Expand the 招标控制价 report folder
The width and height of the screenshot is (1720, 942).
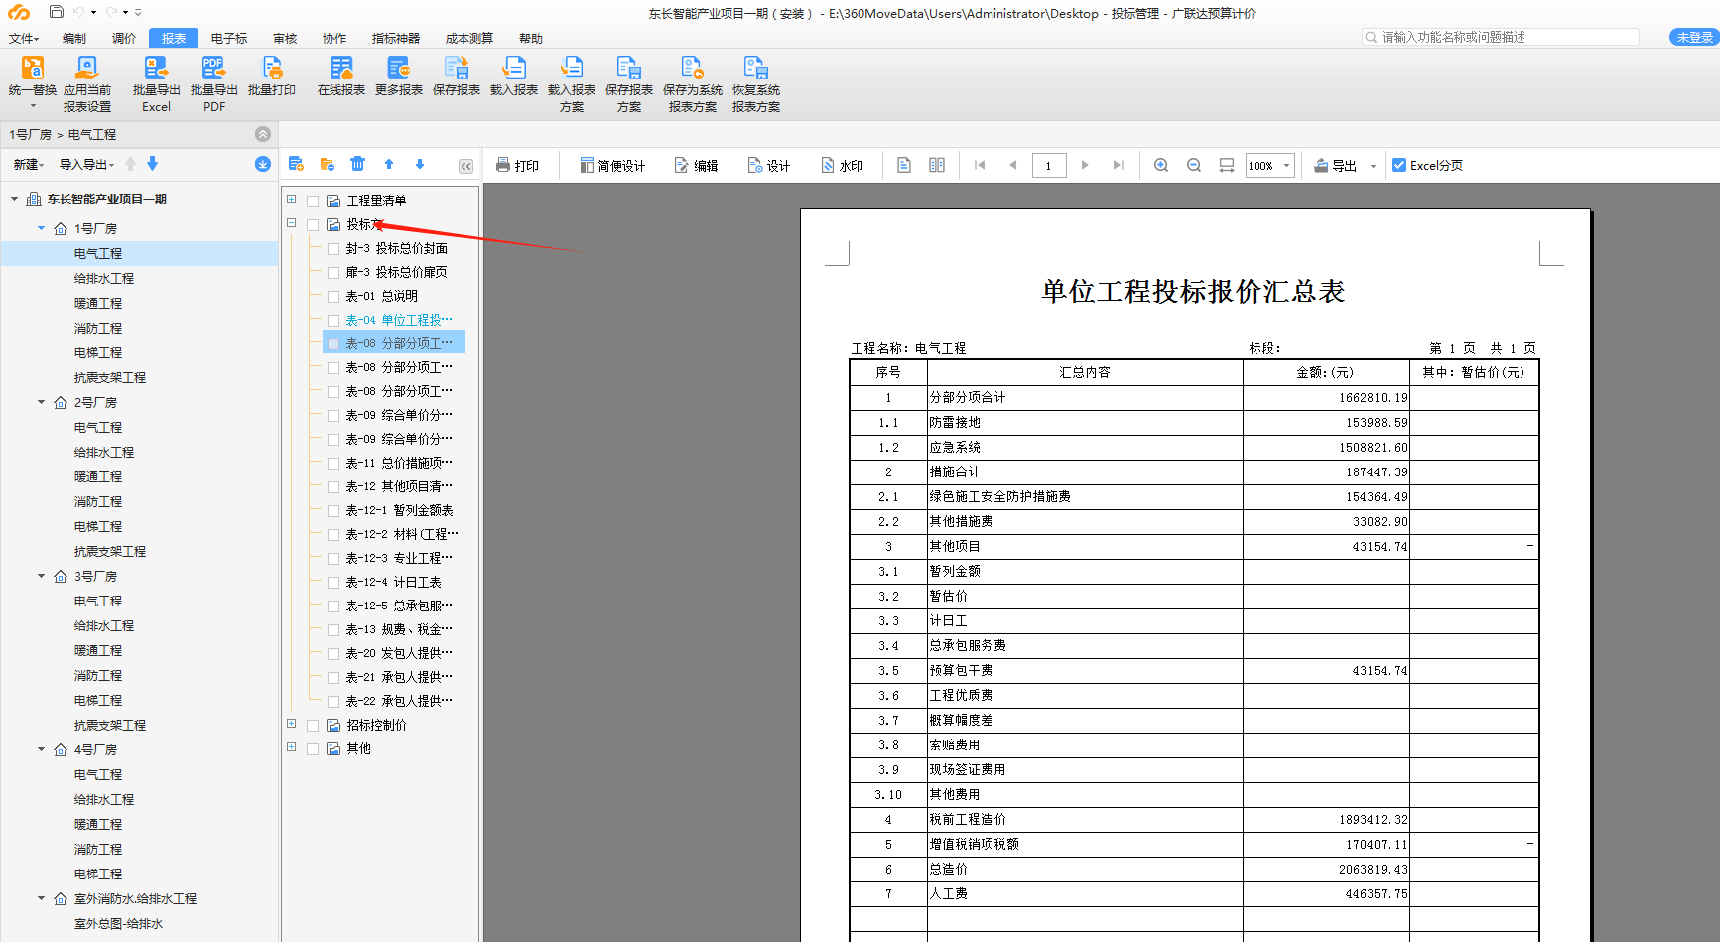[x=292, y=724]
